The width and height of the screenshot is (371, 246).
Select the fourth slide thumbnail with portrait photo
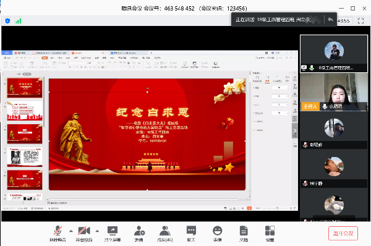point(25,157)
